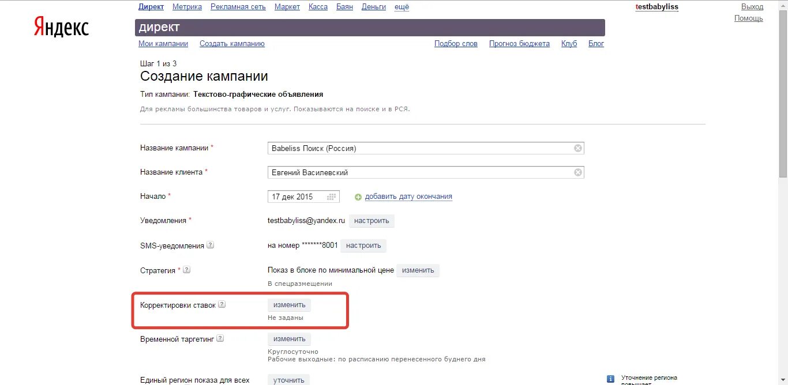Open Метрика in the top navigation

[187, 7]
